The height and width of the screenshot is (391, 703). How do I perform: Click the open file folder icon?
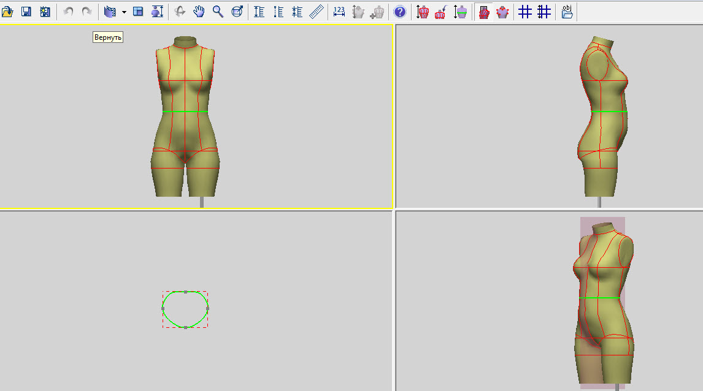click(7, 12)
